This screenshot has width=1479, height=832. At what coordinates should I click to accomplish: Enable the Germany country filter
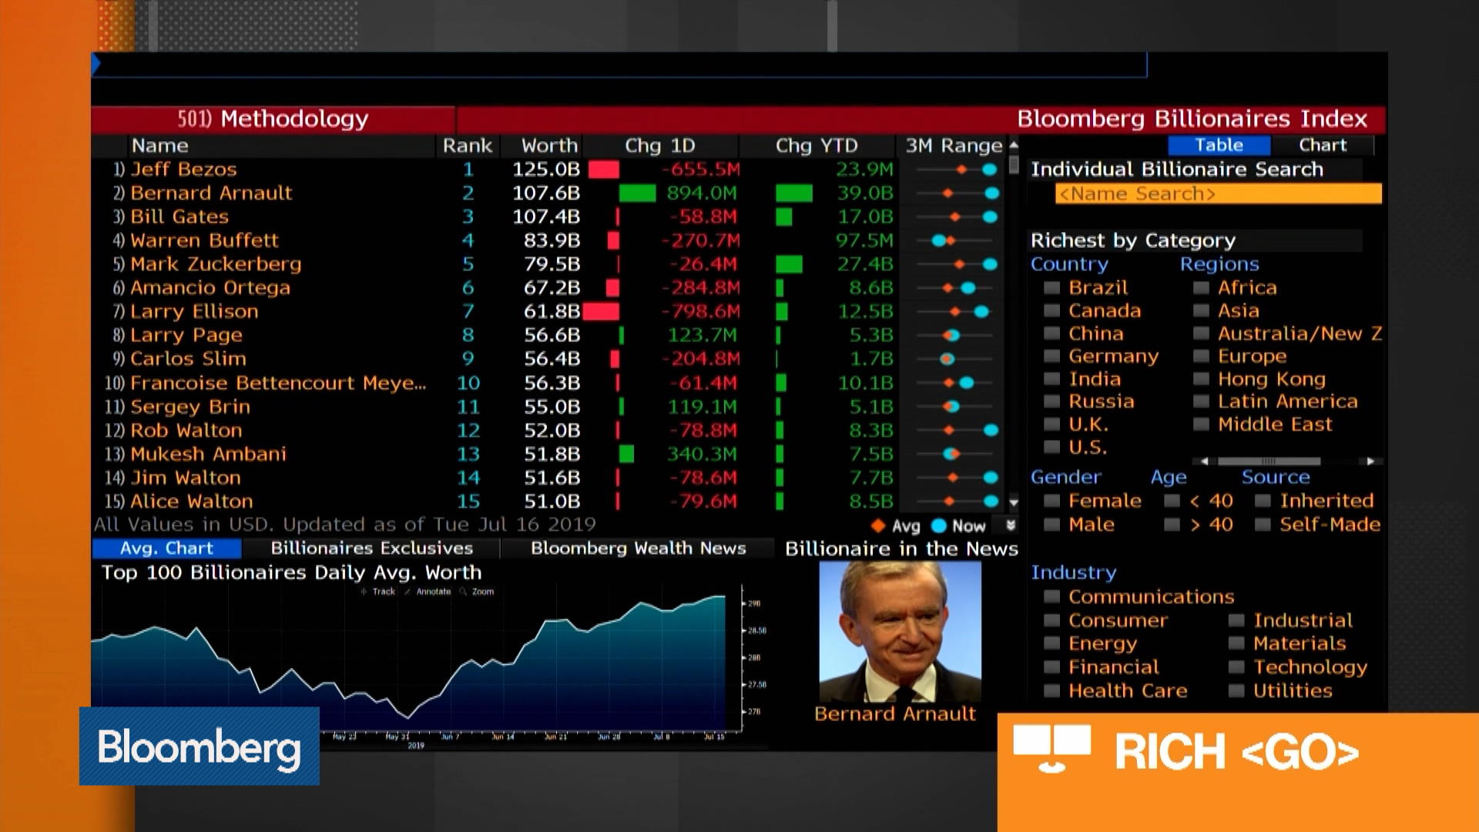point(1051,356)
